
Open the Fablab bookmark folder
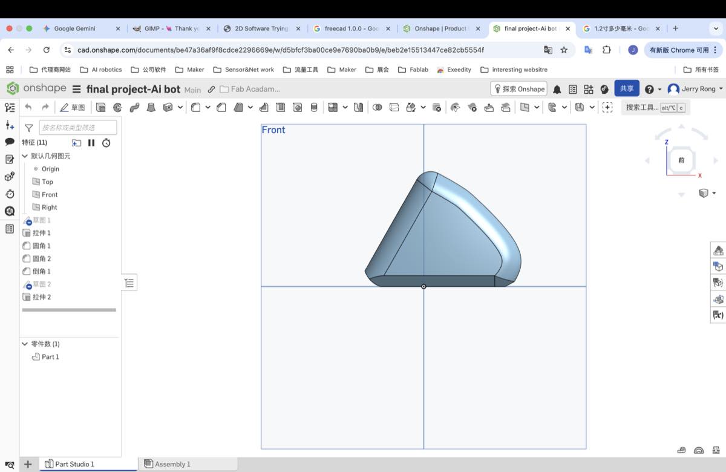click(413, 70)
